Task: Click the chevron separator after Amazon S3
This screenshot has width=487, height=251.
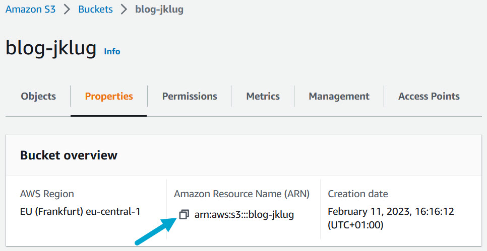Action: pyautogui.click(x=67, y=10)
